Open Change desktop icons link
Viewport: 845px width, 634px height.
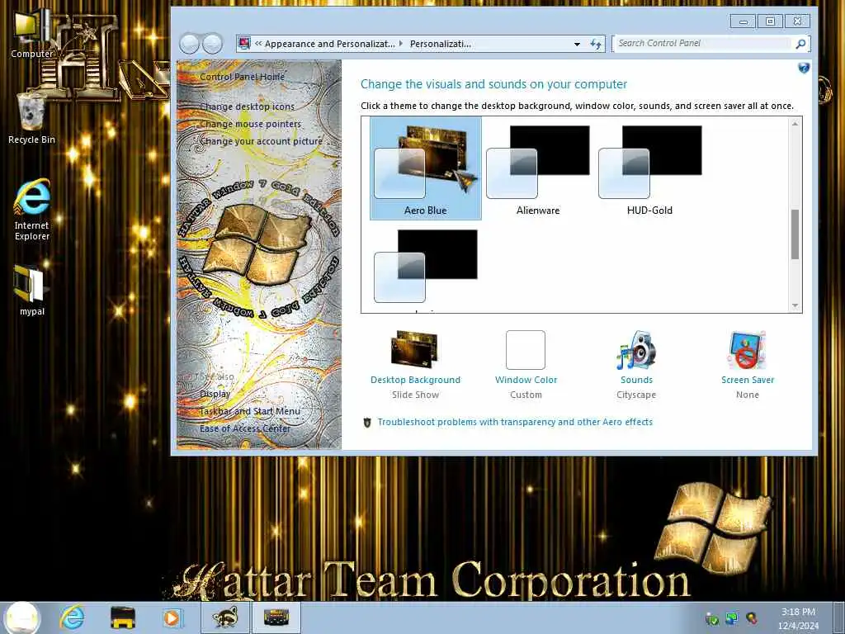pyautogui.click(x=247, y=106)
